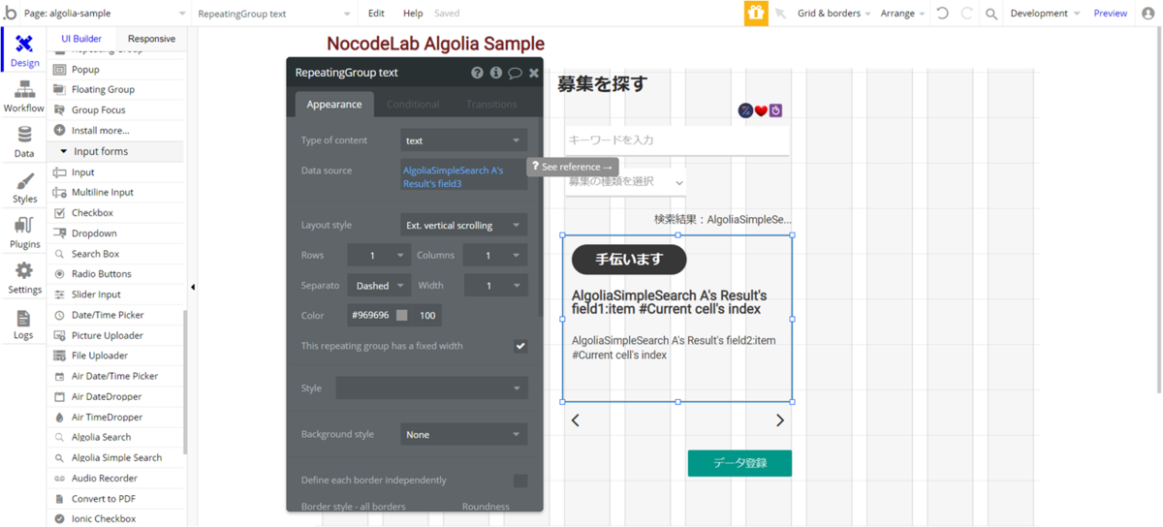Select the Checkbox element in palette

(92, 213)
